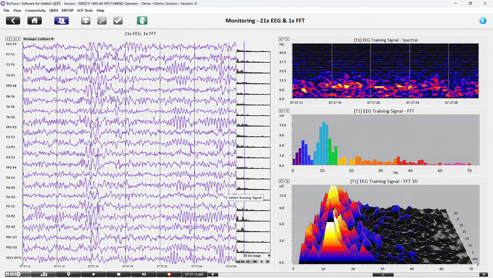Click the left arrow of the Spectral panel pager

tap(280, 39)
